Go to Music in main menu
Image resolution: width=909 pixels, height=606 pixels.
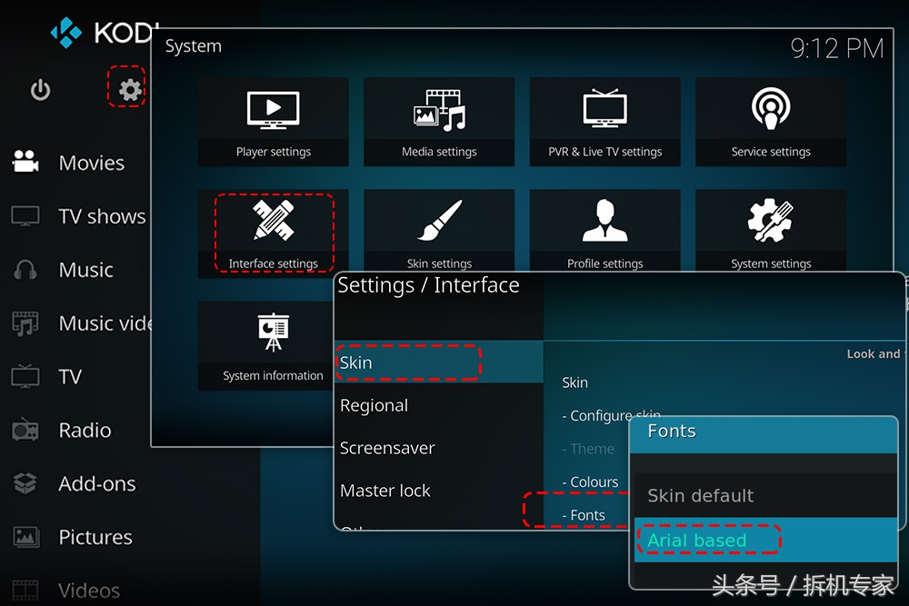(85, 270)
